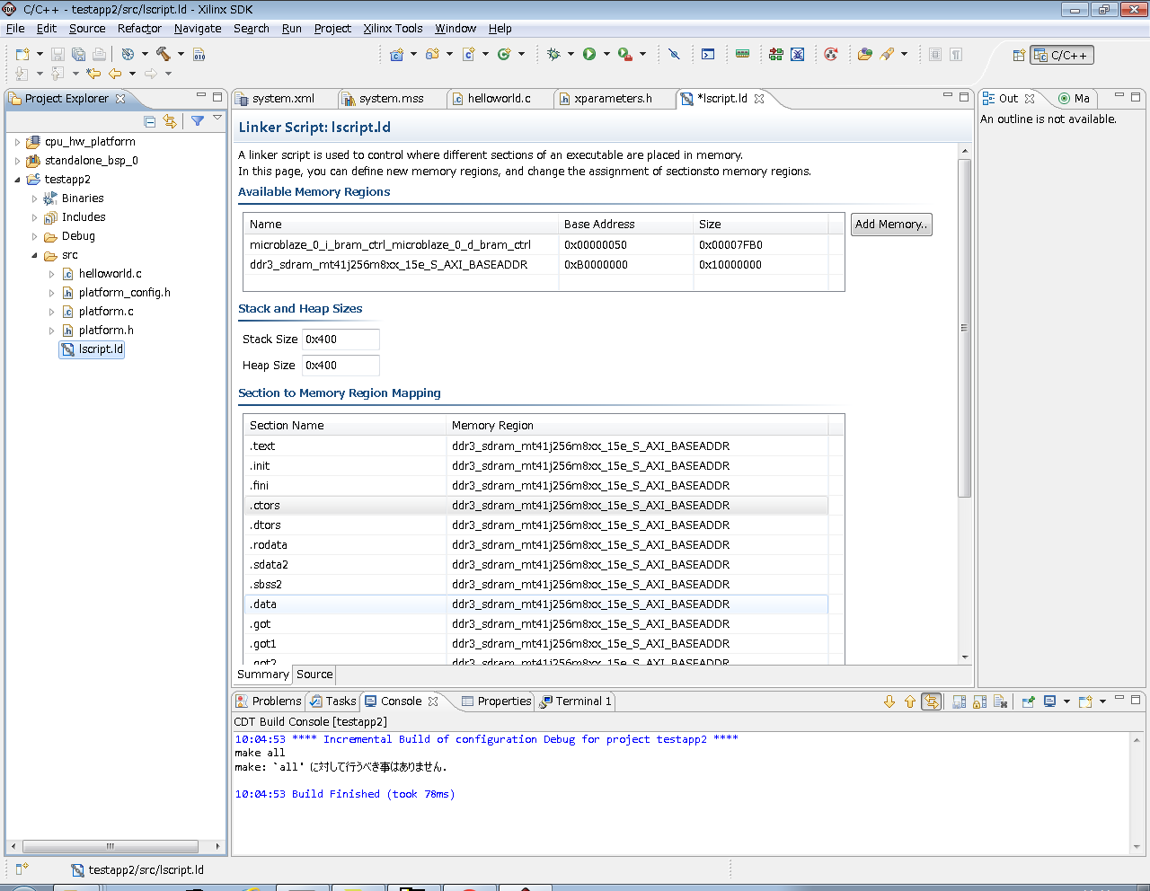
Task: Click the Collapse All icon in Project Explorer
Action: [150, 121]
